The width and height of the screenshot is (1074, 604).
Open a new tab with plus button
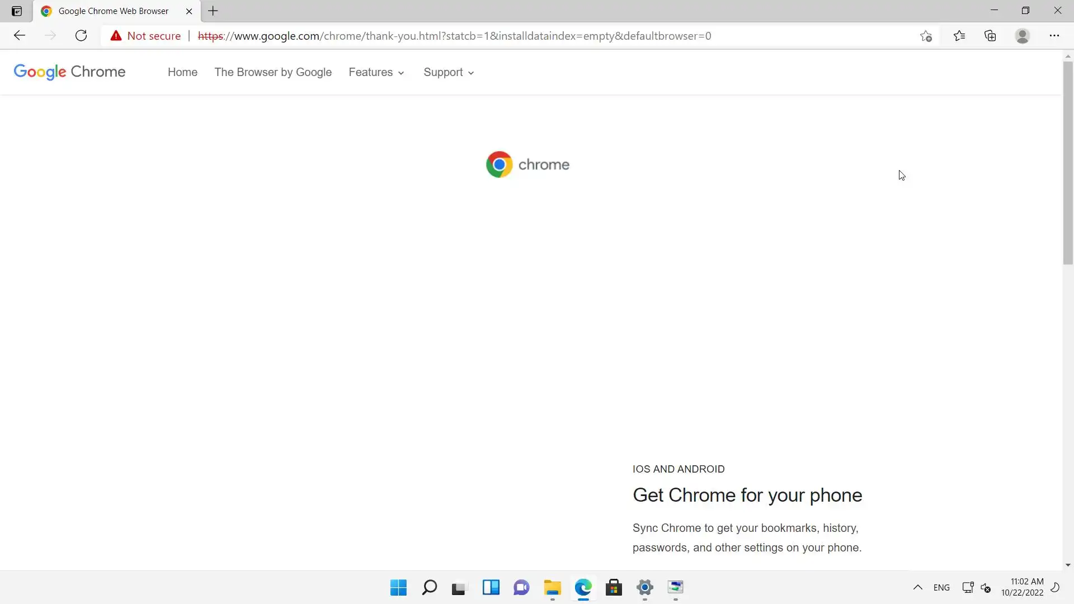[x=213, y=11]
